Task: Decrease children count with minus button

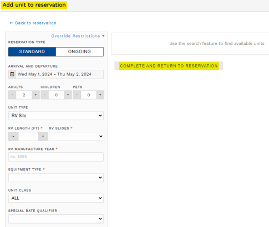Action: click(44, 95)
